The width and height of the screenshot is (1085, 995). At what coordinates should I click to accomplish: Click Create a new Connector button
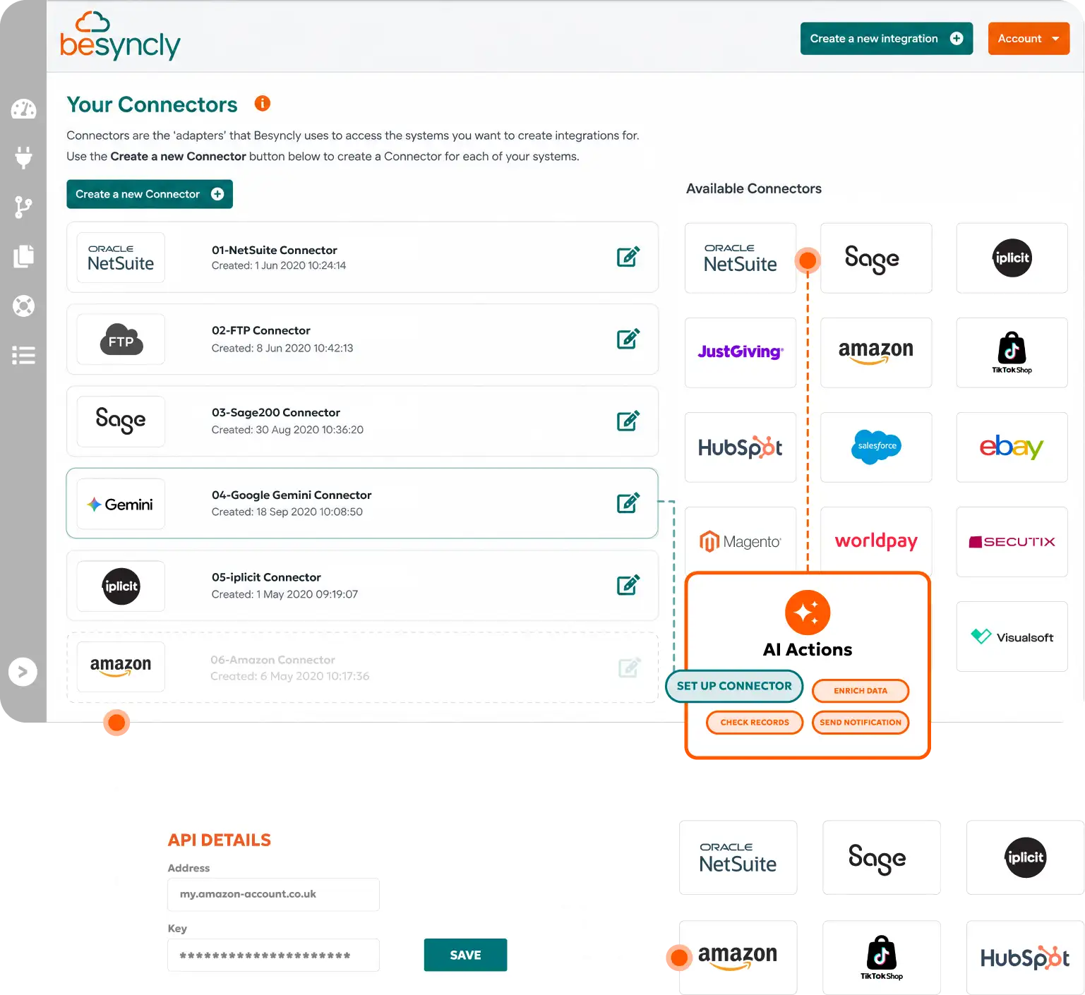point(150,194)
